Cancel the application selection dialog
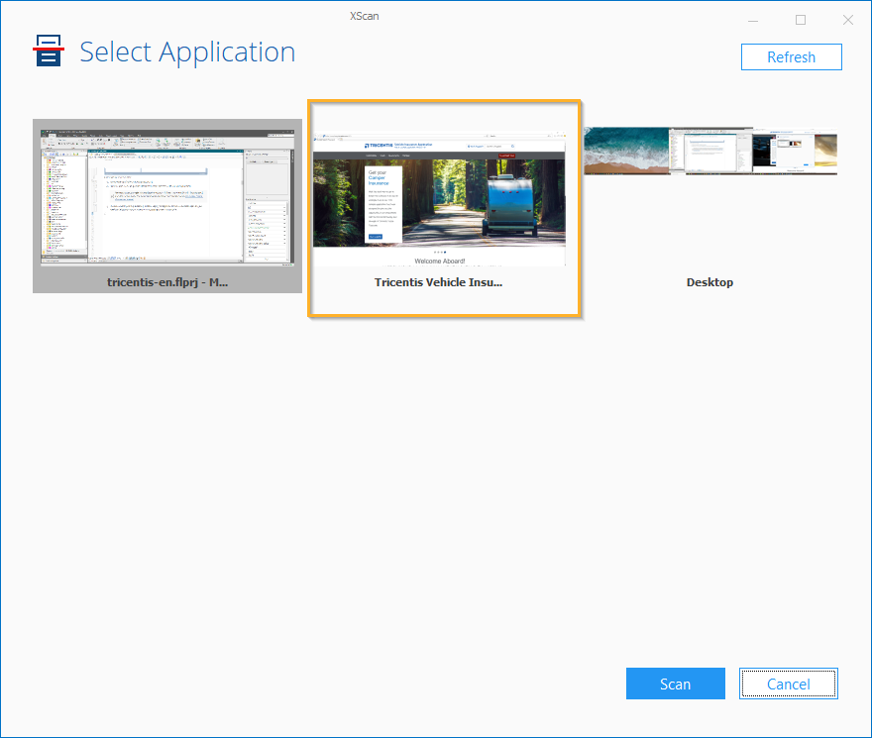This screenshot has height=738, width=872. point(788,684)
